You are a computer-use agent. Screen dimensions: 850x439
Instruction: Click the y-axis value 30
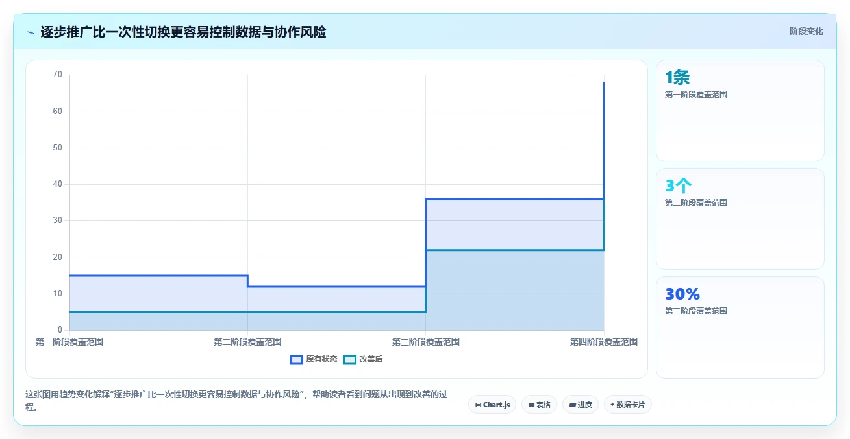coord(58,220)
